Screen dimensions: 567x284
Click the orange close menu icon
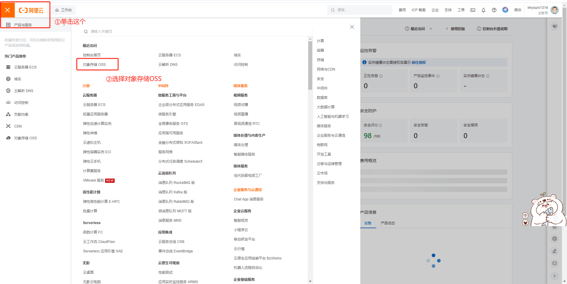[8, 10]
